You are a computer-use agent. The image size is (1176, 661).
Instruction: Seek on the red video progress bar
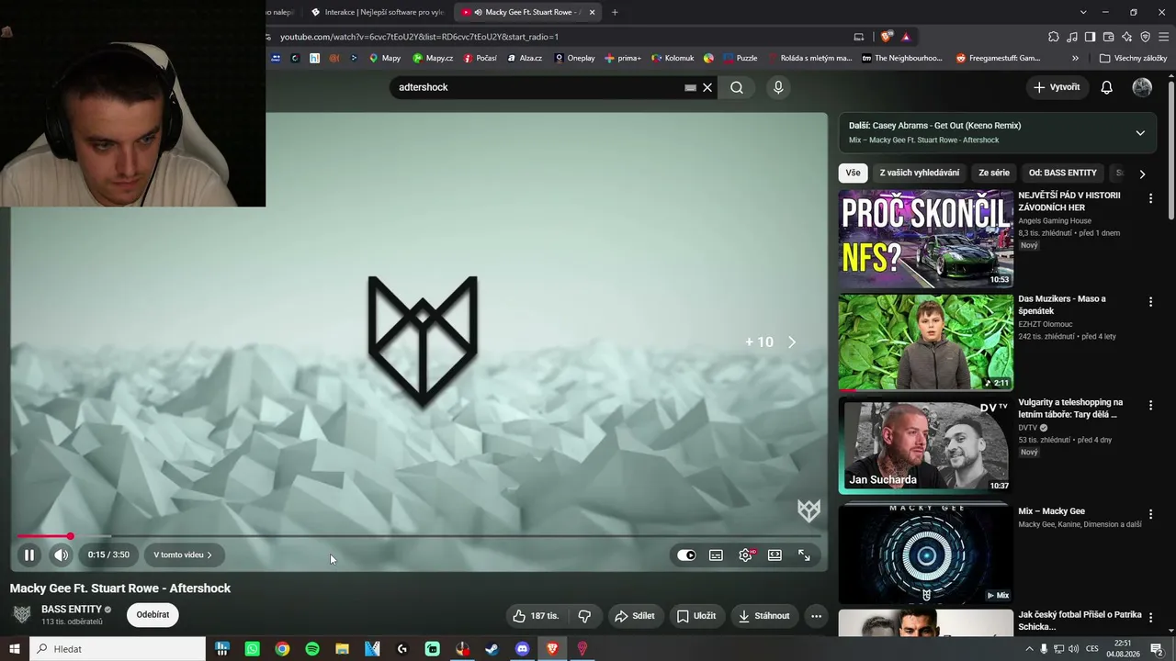pos(418,536)
